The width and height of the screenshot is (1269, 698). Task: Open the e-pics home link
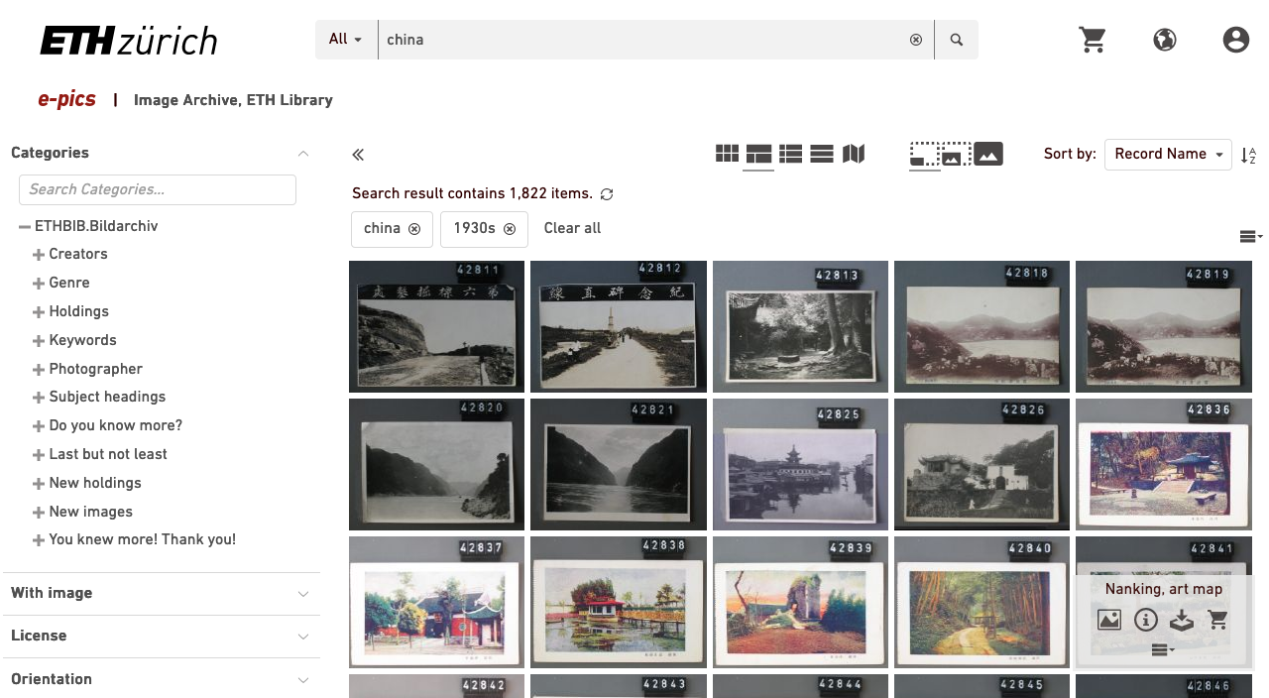(65, 99)
